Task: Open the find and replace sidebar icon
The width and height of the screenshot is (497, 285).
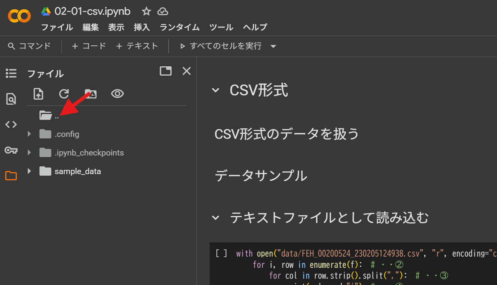Action: pyautogui.click(x=11, y=99)
